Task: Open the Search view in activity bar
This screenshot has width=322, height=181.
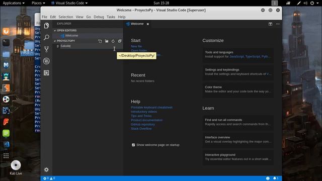Action: [x=46, y=37]
